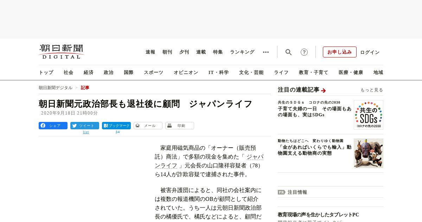Open ランキング in the top menu
Screen dimensions: 422x222
[x=242, y=52]
